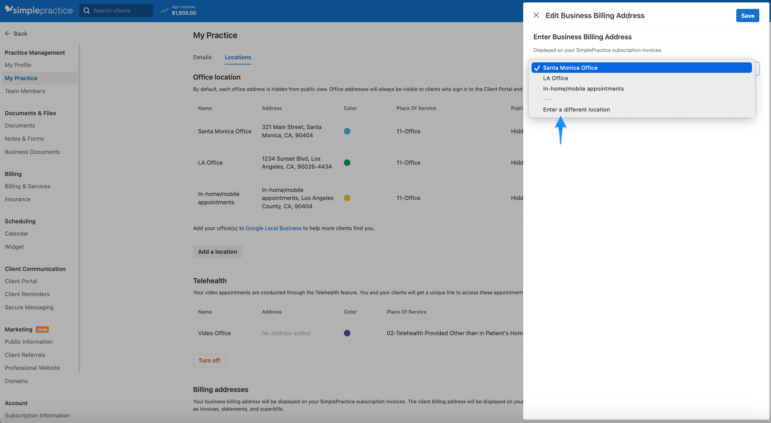This screenshot has height=423, width=771.
Task: Click the checkmark beside Santa Monica Office
Action: 537,68
